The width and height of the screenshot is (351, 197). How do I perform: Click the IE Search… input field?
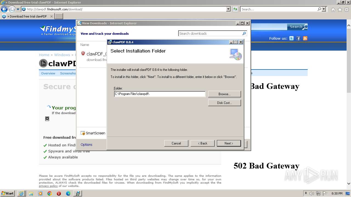point(279,9)
